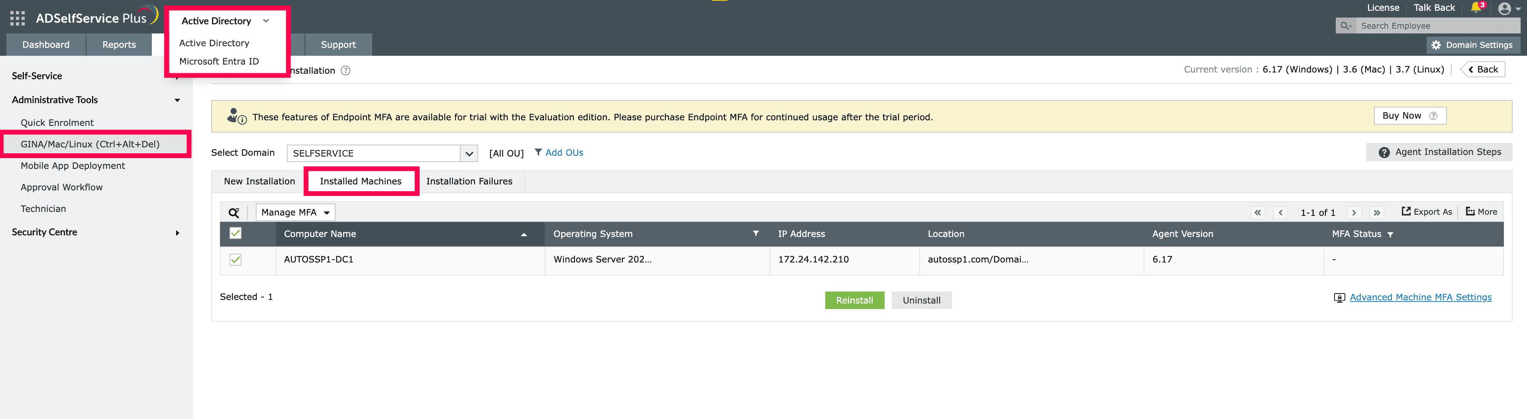The height and width of the screenshot is (419, 1527).
Task: Uncheck the AUTOSSP1-DC1 row checkbox
Action: (236, 260)
